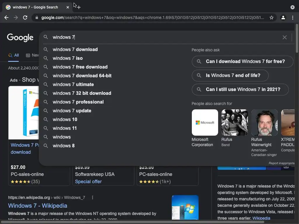Click the browser forward arrow
Screen dimensions: 299x224
tap(16, 17)
